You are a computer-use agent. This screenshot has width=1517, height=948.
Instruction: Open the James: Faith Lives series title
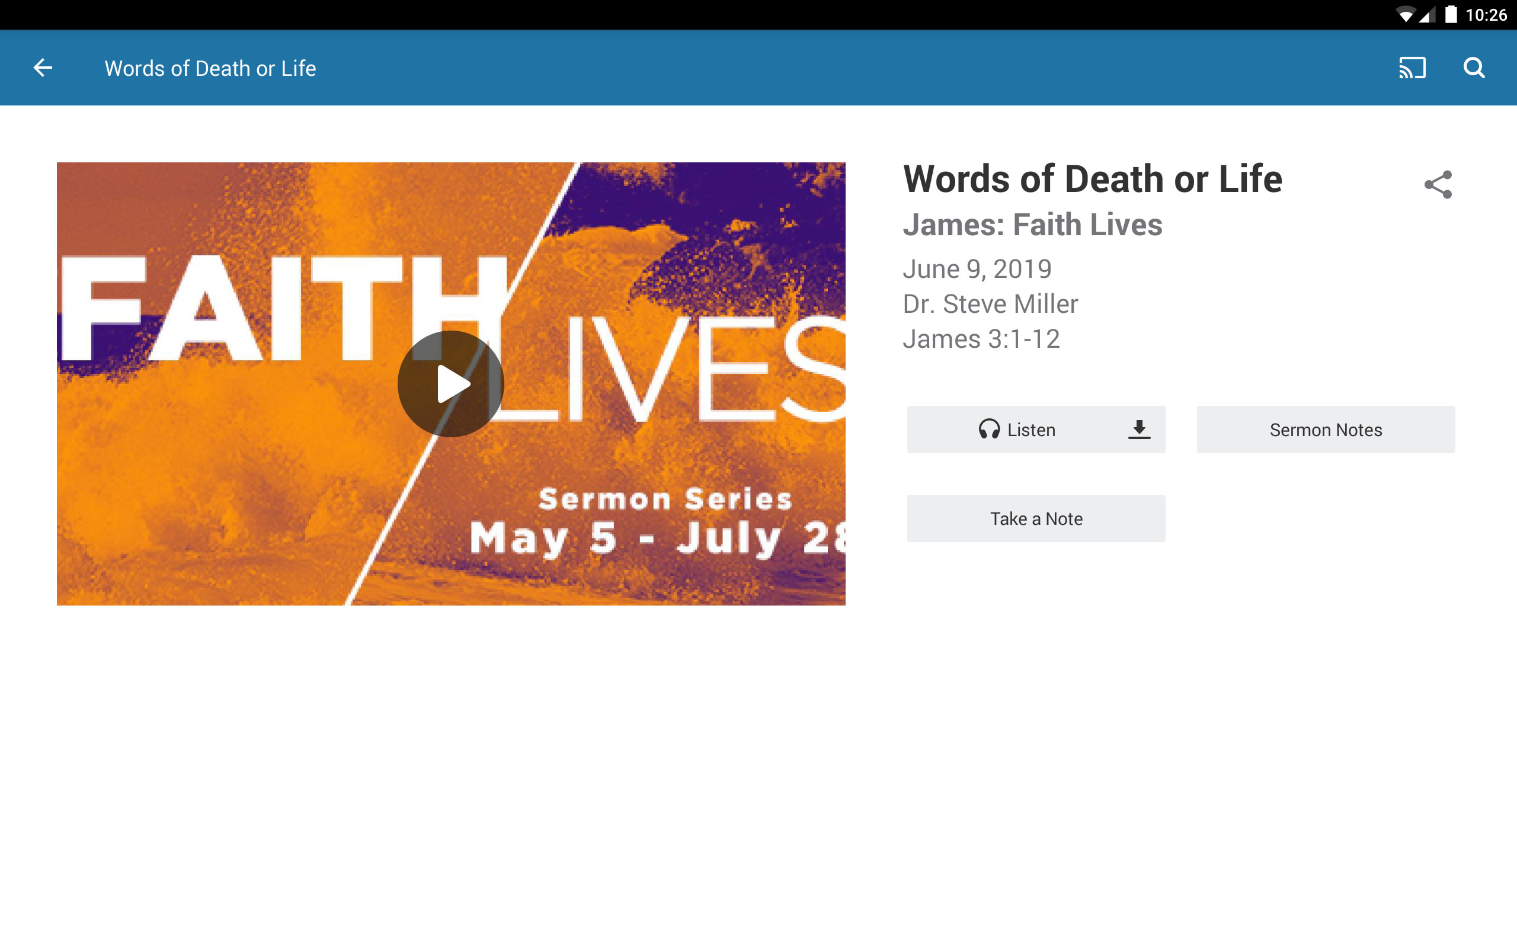pos(1032,225)
